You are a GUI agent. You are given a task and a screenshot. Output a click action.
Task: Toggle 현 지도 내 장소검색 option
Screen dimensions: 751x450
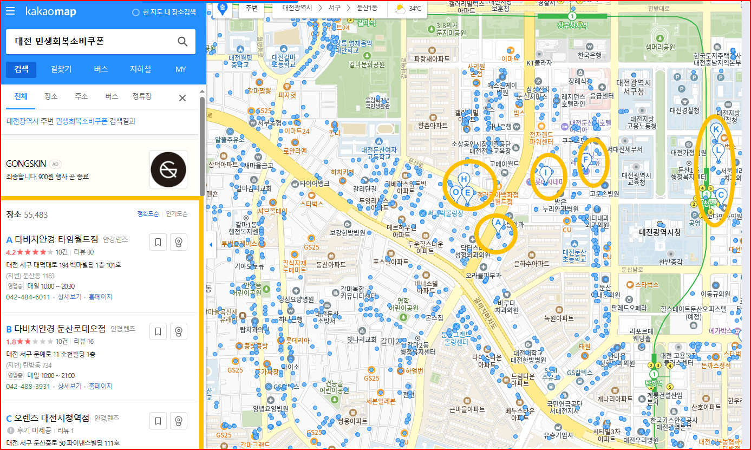[164, 12]
